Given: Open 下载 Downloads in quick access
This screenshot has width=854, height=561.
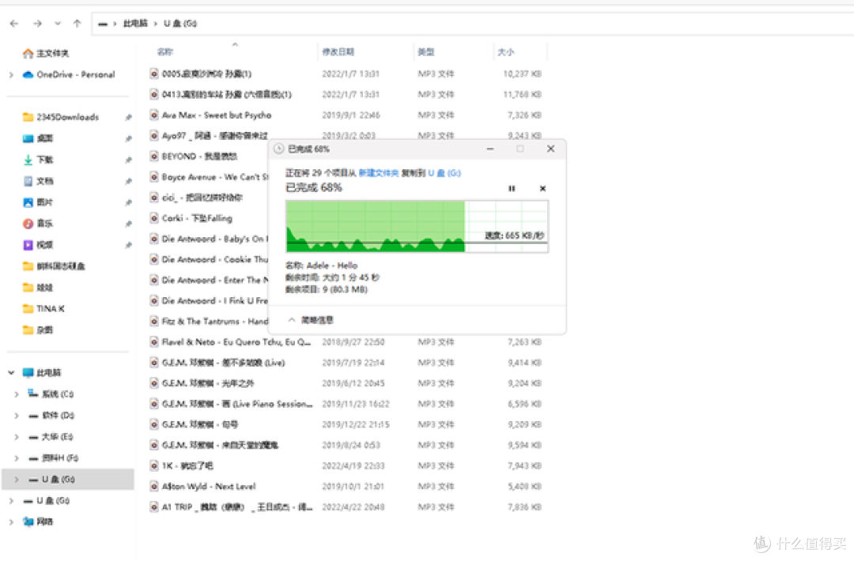Looking at the screenshot, I should tap(38, 160).
